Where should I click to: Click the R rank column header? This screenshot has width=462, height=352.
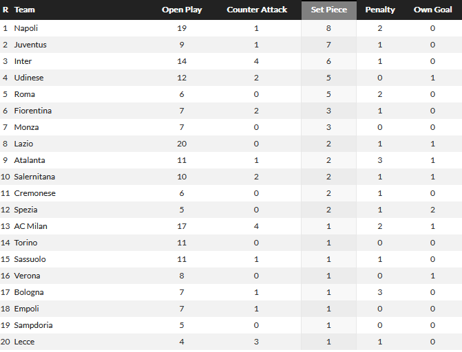coord(6,10)
